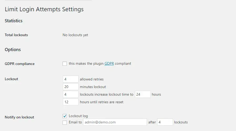Click the GDPR compliance row label

click(20, 64)
